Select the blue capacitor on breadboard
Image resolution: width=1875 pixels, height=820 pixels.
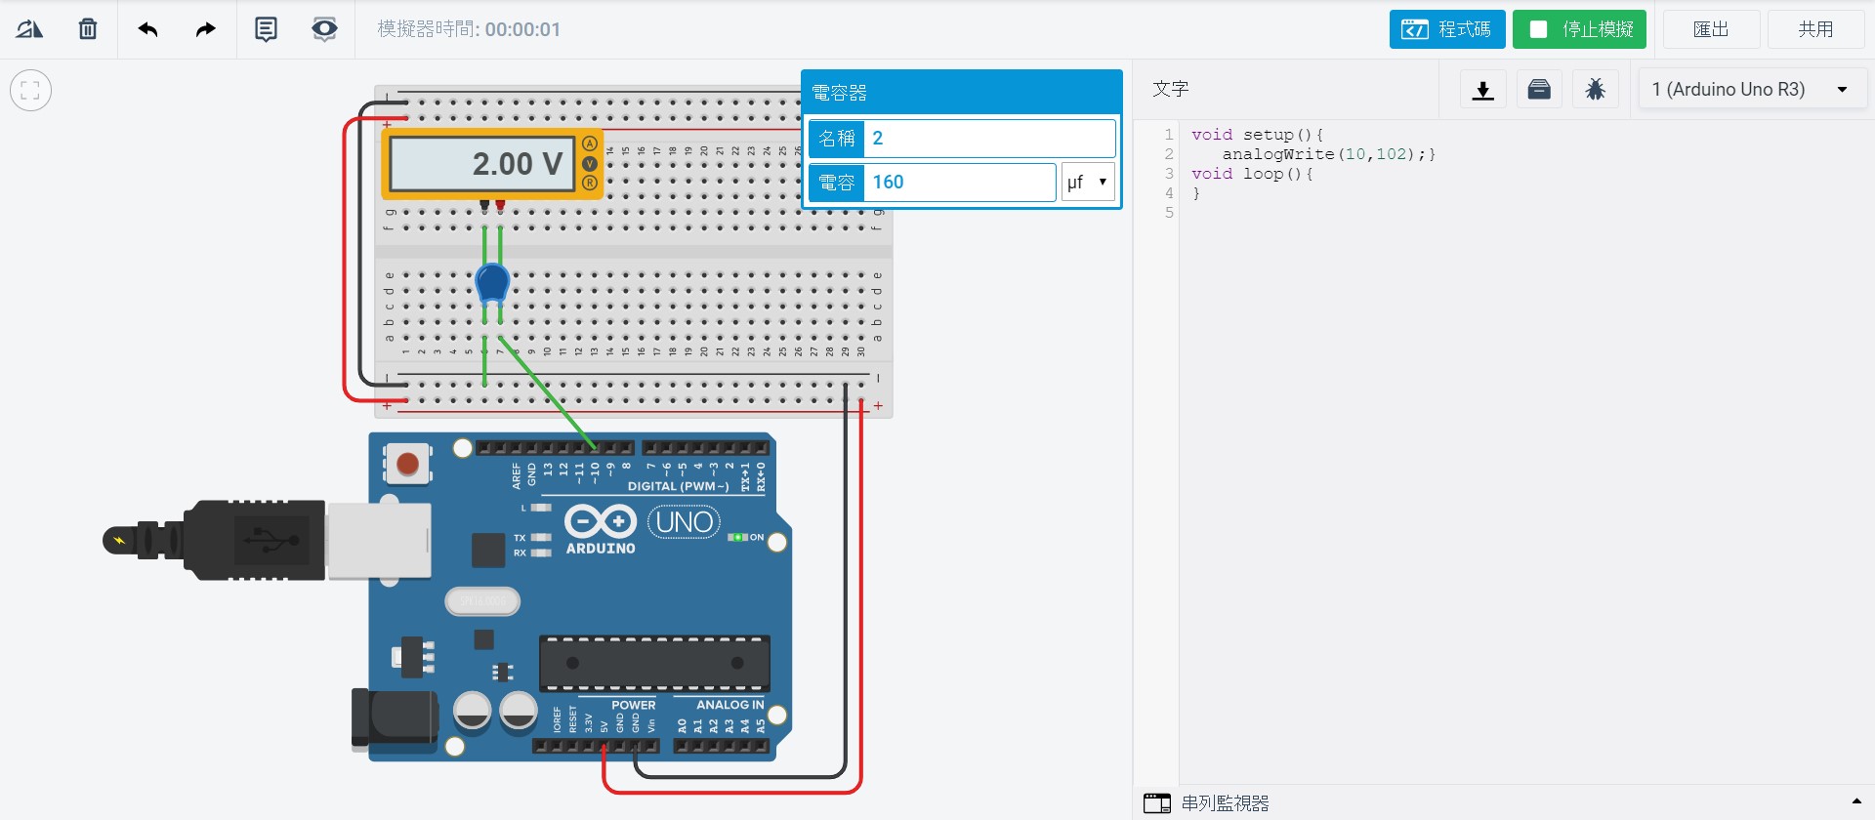492,282
